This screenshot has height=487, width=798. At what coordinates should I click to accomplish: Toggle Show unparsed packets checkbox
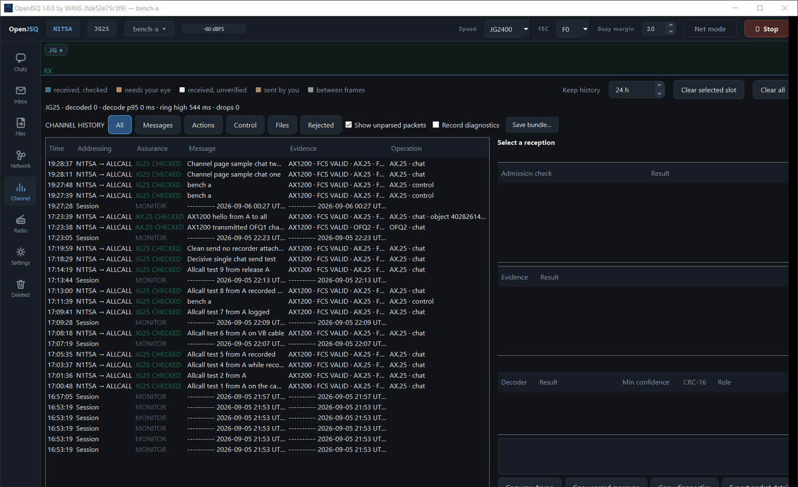[349, 125]
